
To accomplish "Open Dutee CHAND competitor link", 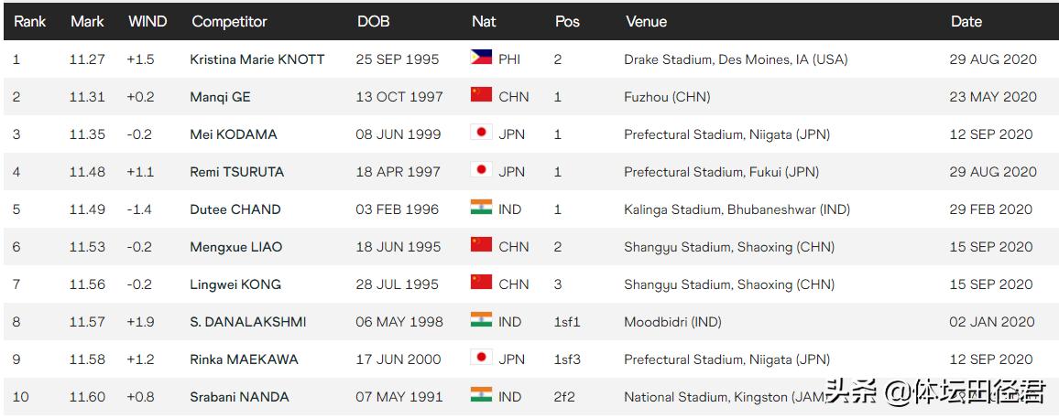I will click(x=235, y=209).
